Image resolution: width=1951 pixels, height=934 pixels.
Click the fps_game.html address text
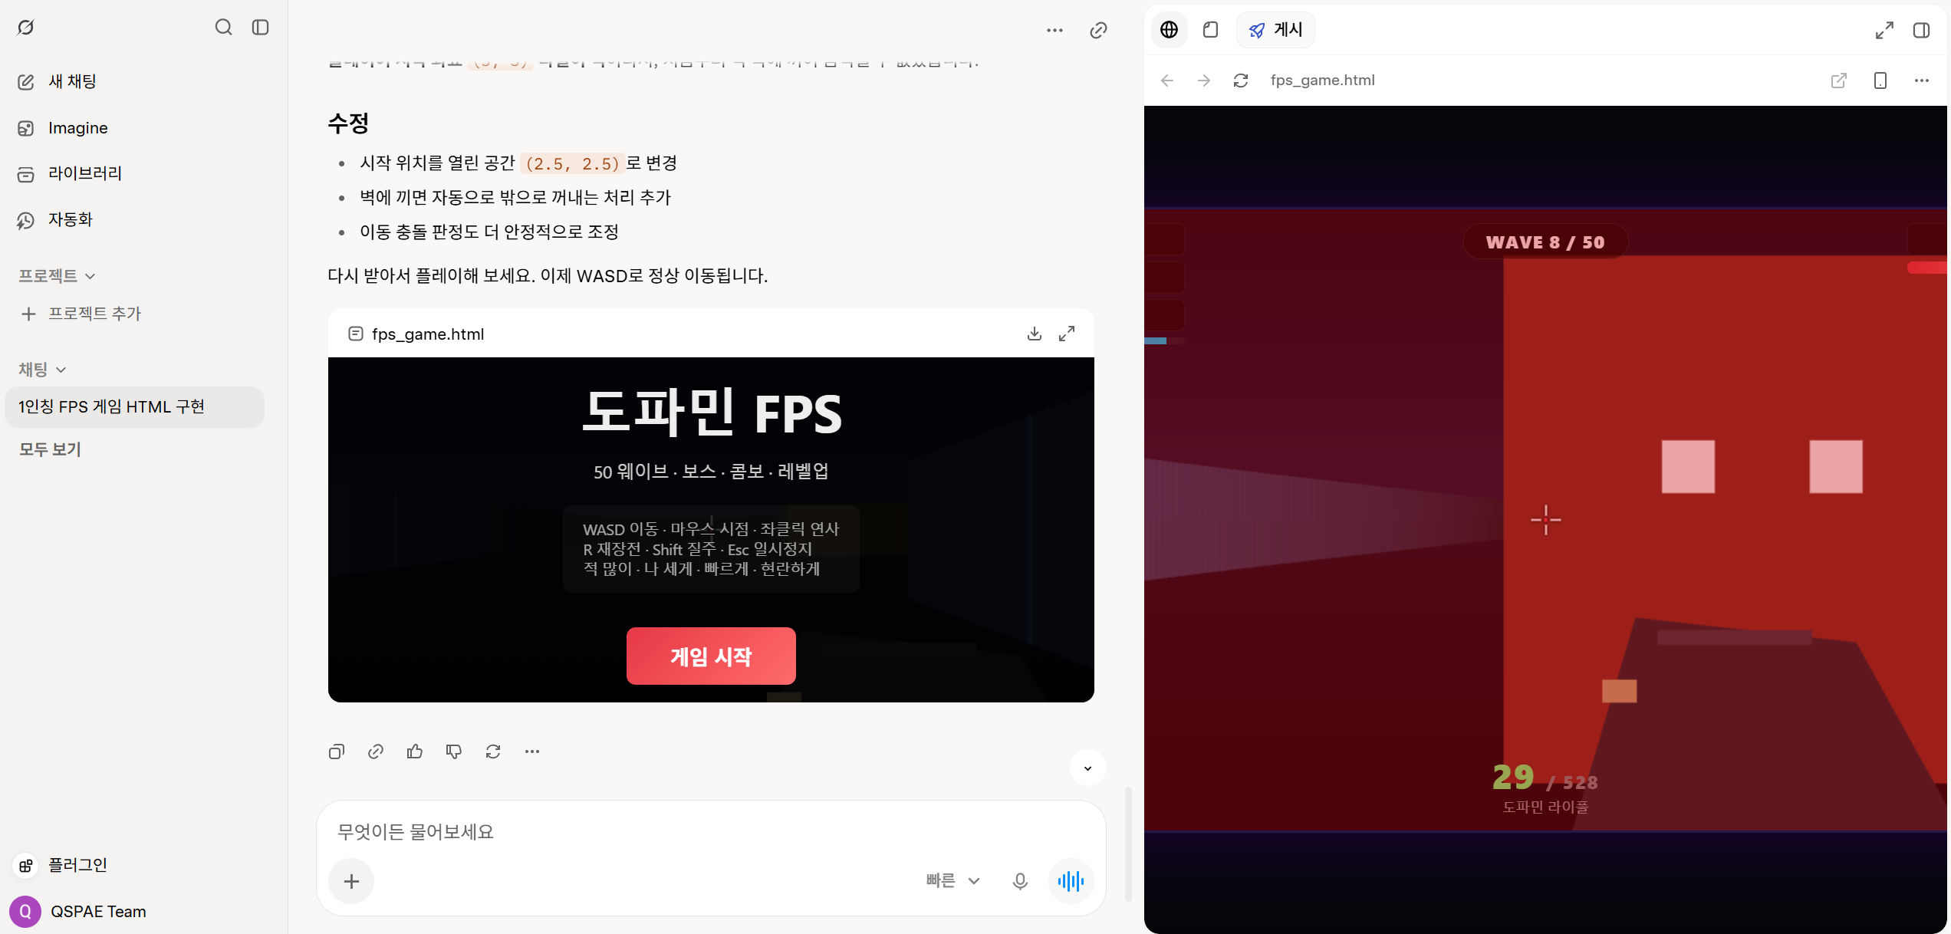(1322, 81)
